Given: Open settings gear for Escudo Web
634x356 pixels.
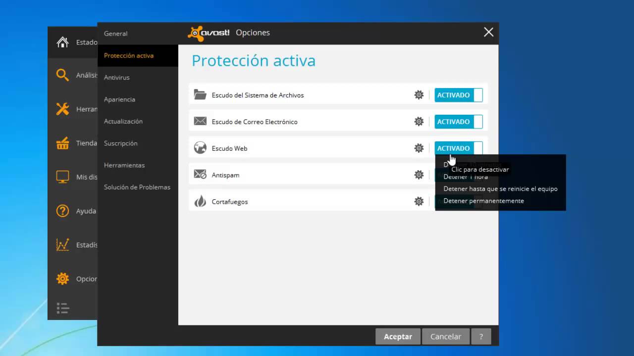Looking at the screenshot, I should (x=419, y=148).
